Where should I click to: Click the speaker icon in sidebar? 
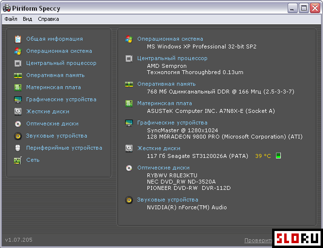coord(18,136)
